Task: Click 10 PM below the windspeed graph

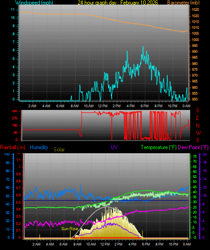Action: point(173,106)
